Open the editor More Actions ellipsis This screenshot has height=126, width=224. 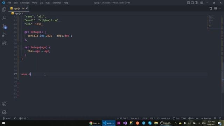coord(220,8)
